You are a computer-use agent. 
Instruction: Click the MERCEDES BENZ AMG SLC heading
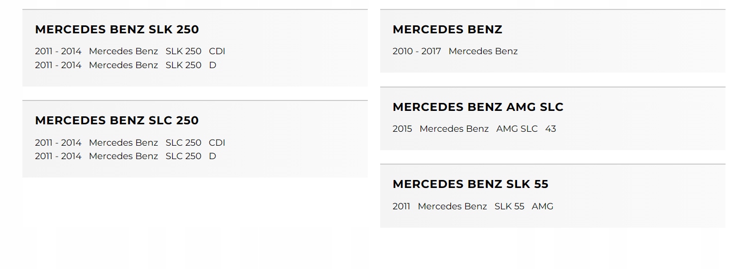[x=478, y=107]
